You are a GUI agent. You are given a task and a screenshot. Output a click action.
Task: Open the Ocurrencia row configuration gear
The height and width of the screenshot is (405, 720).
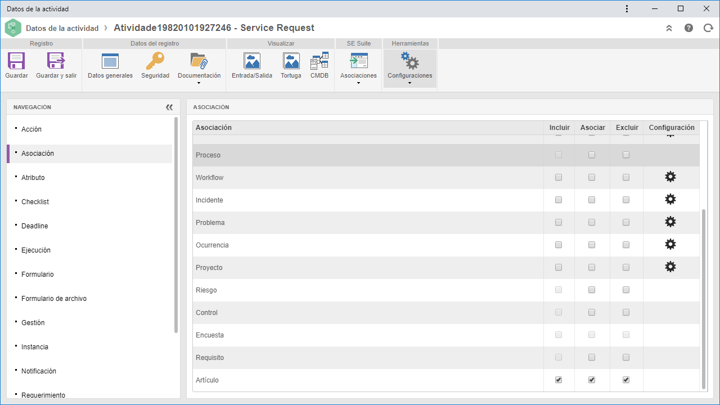(x=670, y=245)
